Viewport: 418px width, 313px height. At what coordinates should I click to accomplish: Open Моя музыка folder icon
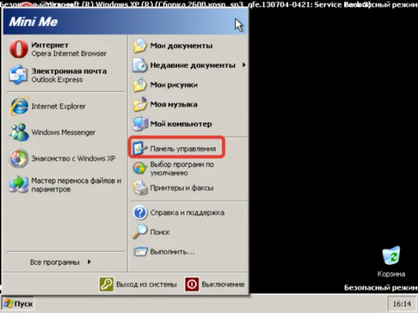tap(140, 104)
